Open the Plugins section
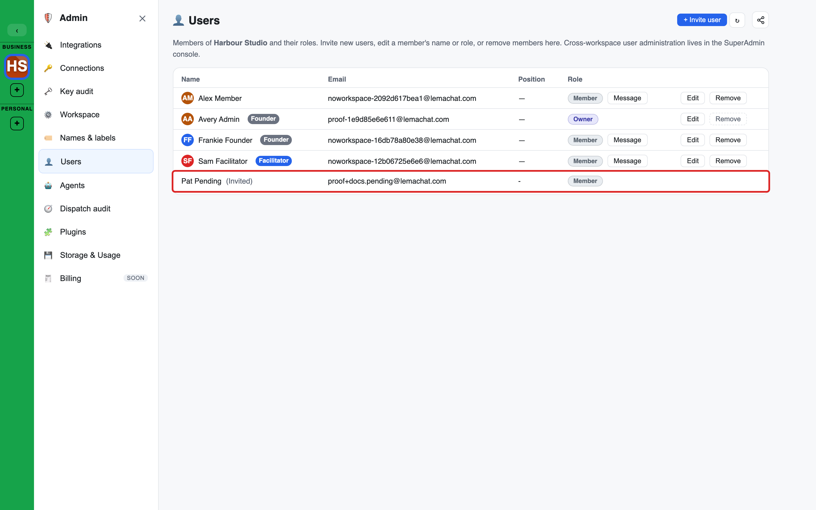The width and height of the screenshot is (816, 510). 96,232
